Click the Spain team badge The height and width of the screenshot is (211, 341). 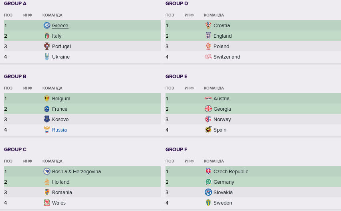pos(208,130)
